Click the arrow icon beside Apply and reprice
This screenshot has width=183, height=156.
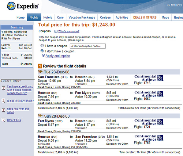click(x=44, y=56)
